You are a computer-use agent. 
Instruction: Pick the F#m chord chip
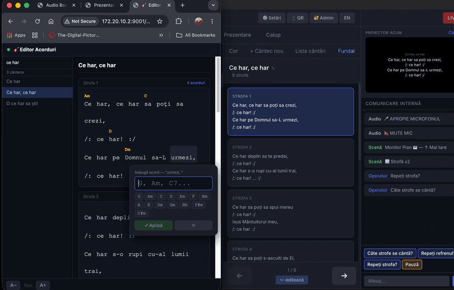pyautogui.click(x=198, y=204)
